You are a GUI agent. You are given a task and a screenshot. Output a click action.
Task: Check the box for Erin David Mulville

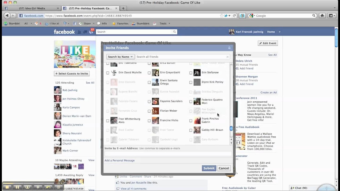click(x=108, y=73)
